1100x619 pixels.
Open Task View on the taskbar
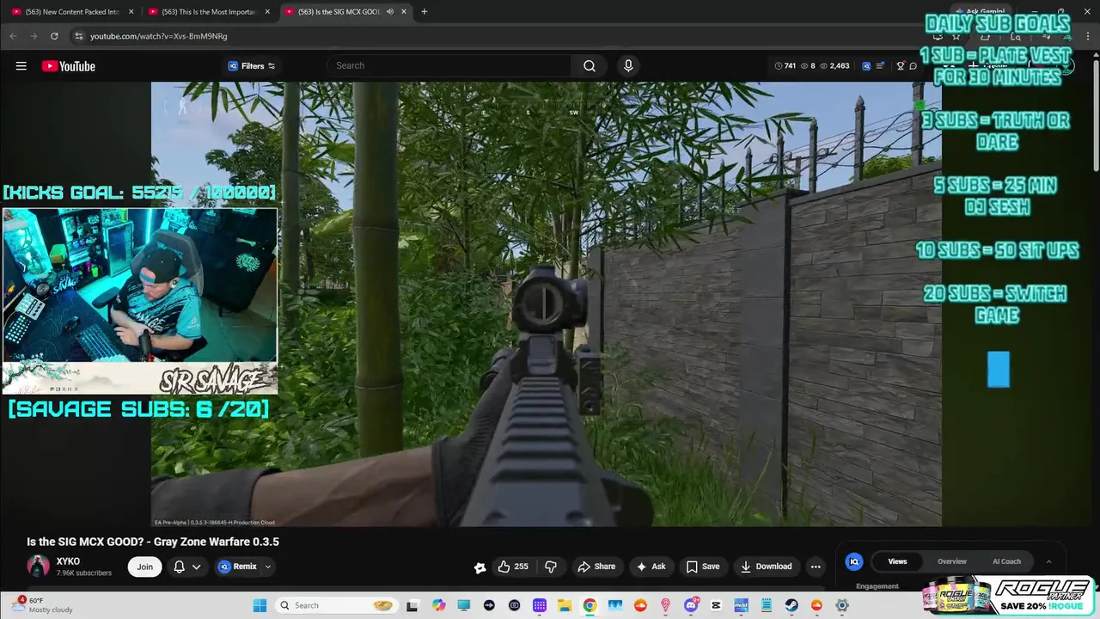coord(412,605)
